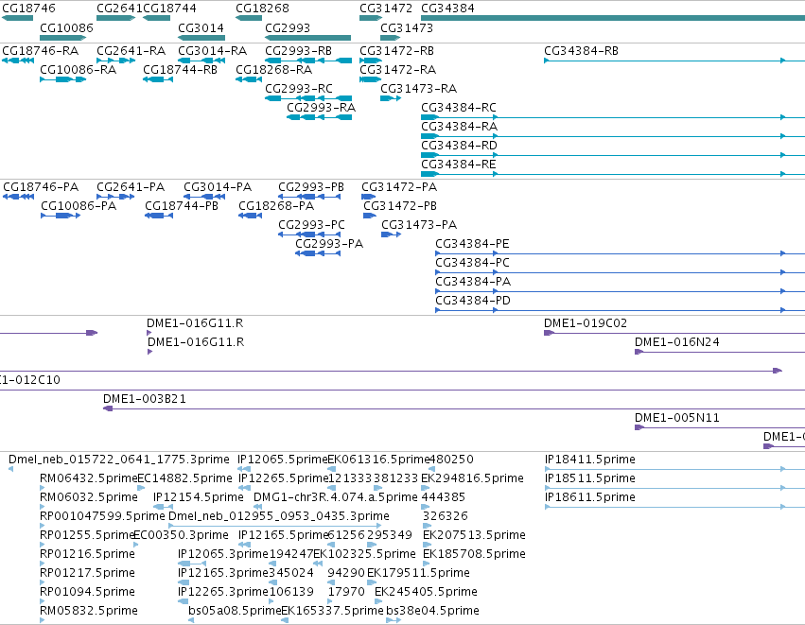Click BAC clone label DME1-019C02

(586, 323)
